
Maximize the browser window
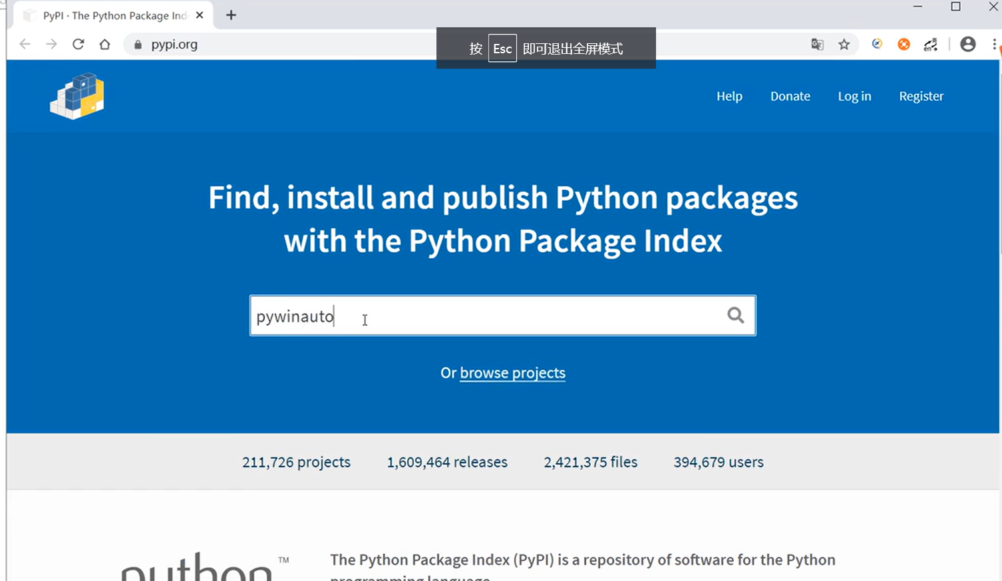point(955,7)
